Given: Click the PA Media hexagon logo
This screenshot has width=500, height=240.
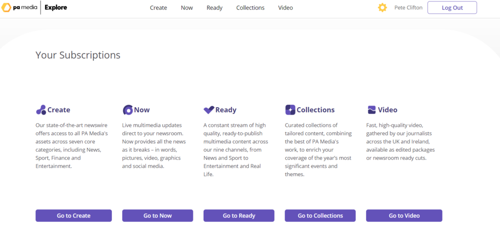Looking at the screenshot, I should coord(7,8).
